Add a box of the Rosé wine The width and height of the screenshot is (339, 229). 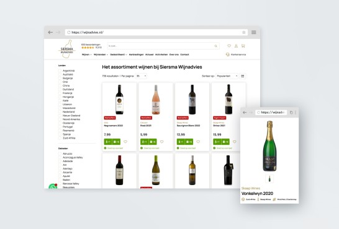153,142
